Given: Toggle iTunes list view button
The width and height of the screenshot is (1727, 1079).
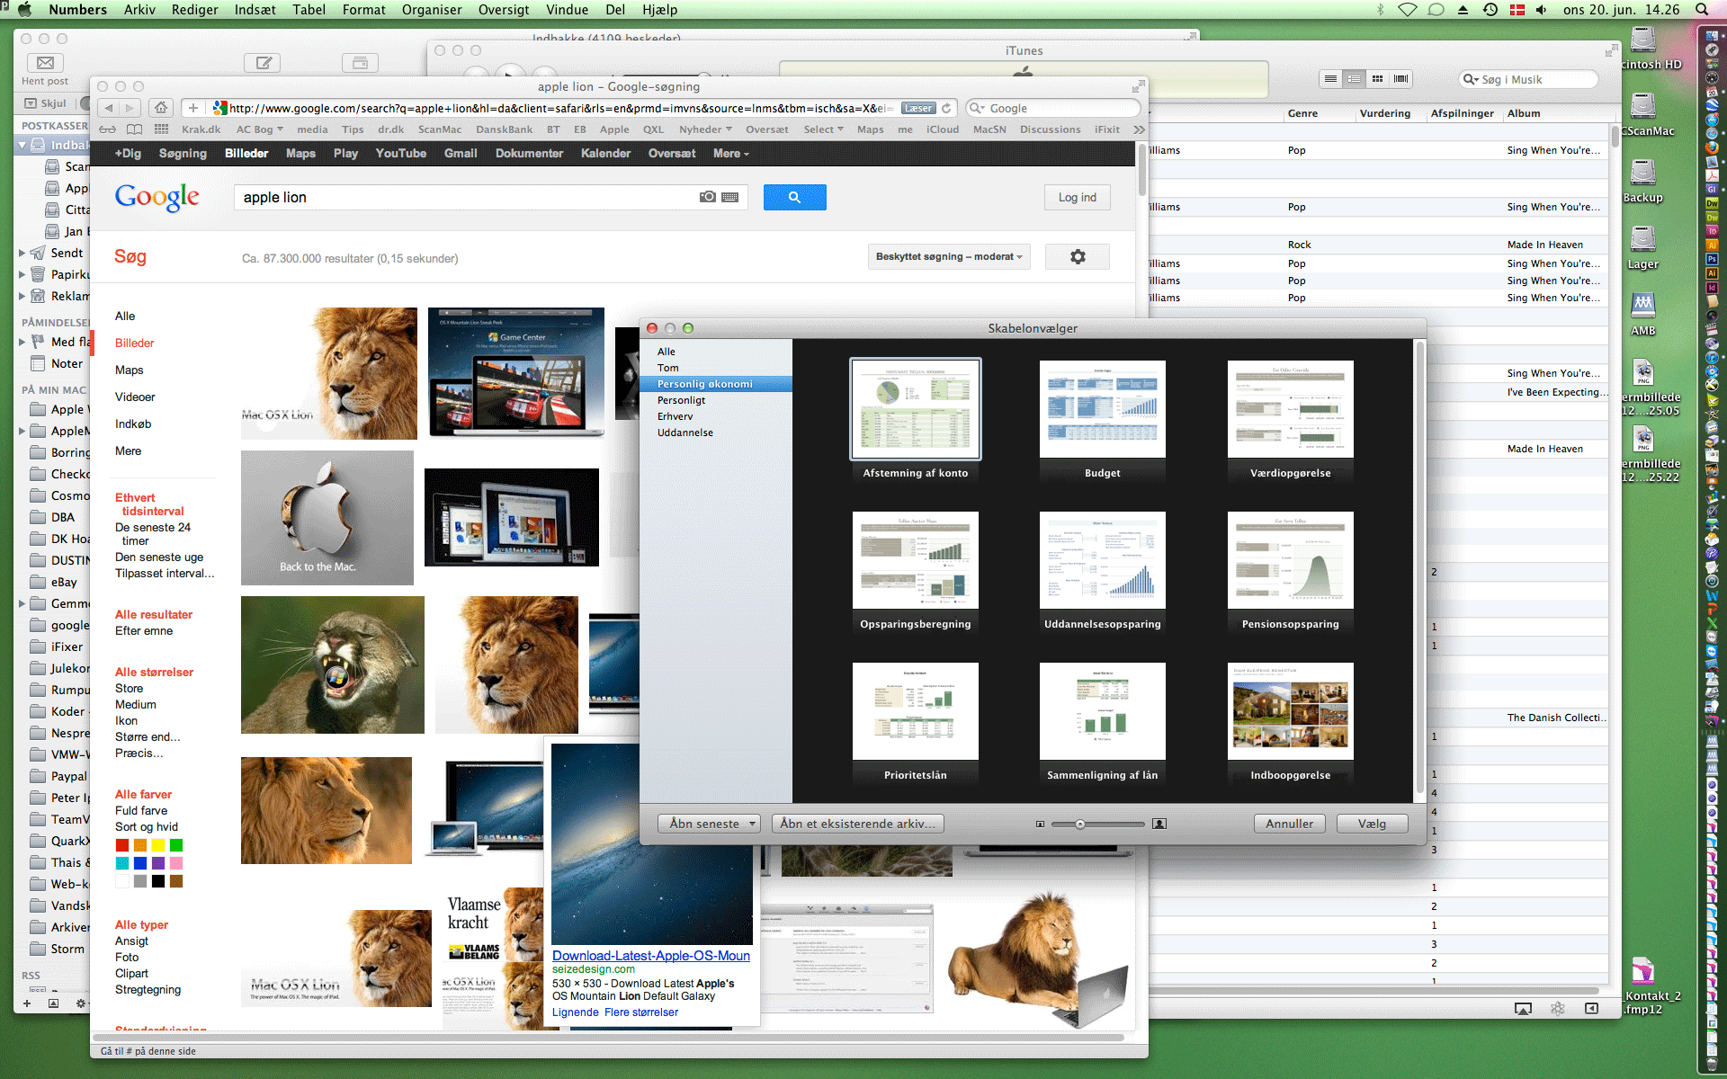Looking at the screenshot, I should pyautogui.click(x=1330, y=79).
